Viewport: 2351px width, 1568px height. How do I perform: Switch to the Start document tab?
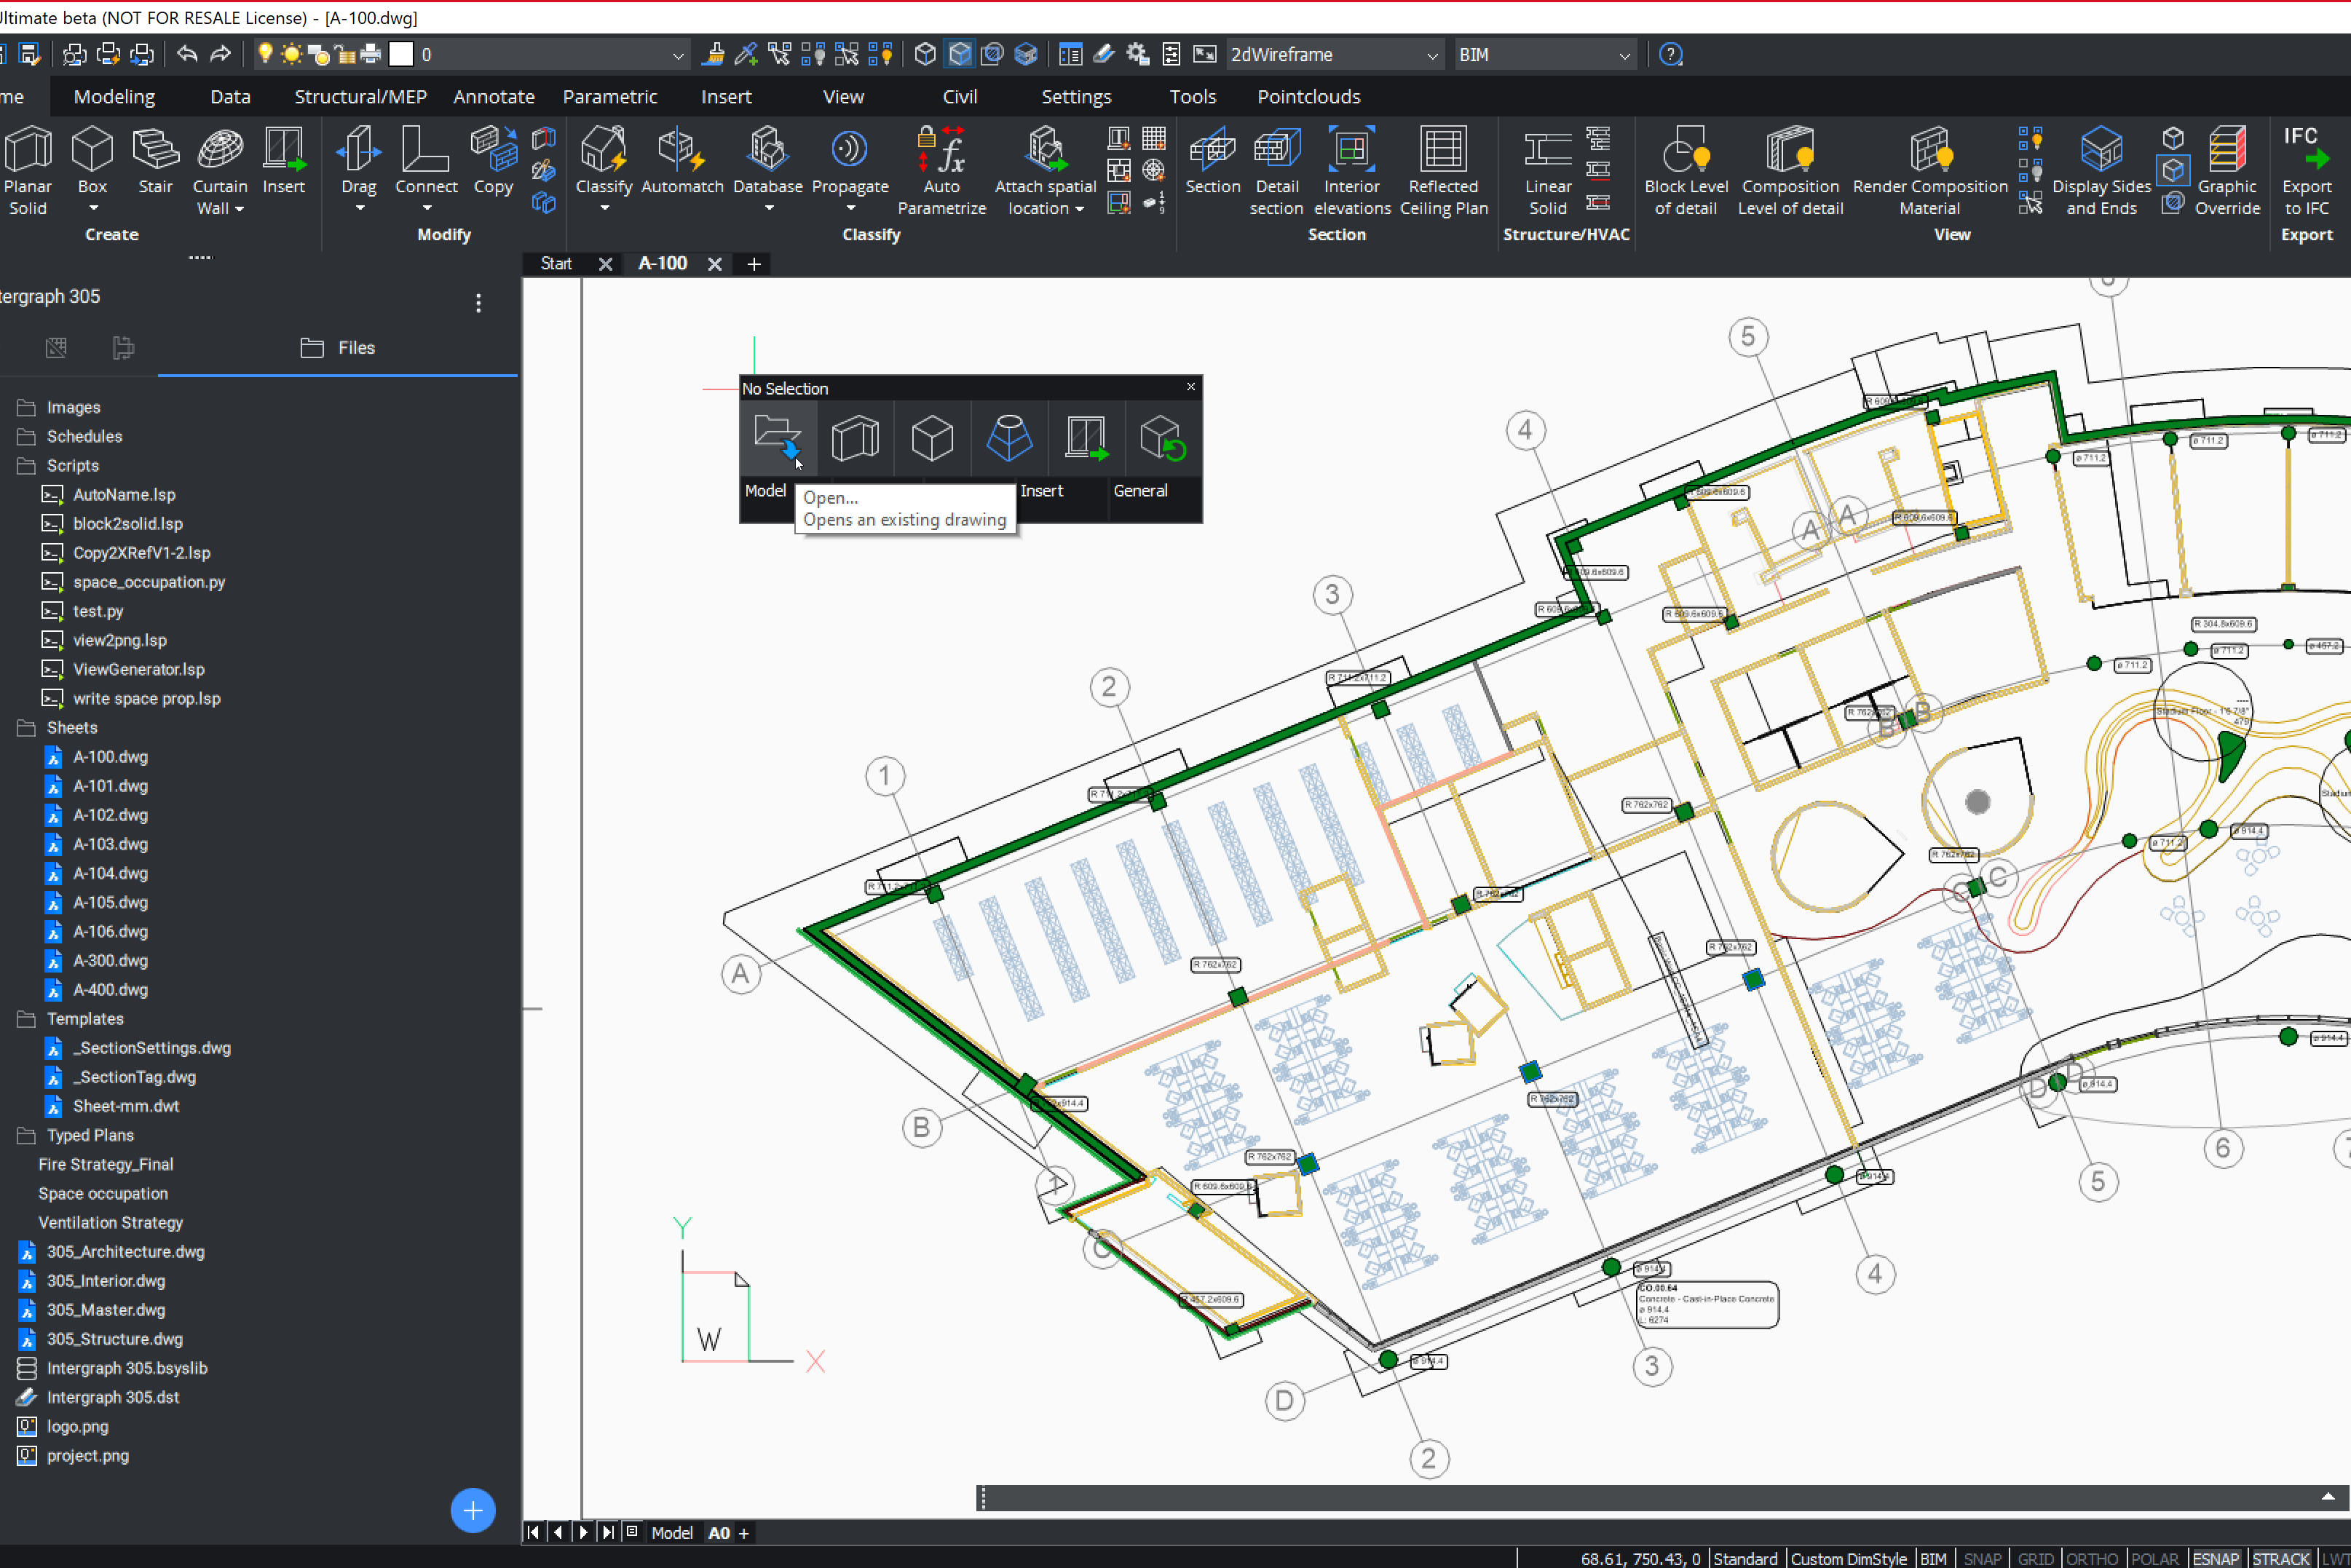556,263
